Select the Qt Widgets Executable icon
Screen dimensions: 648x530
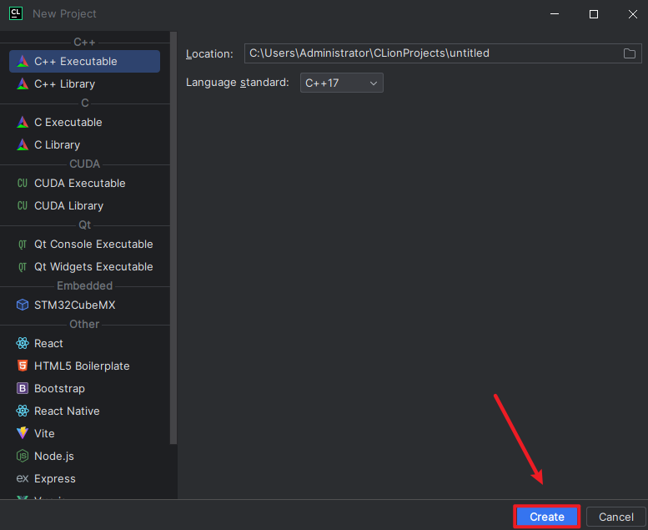pos(23,267)
